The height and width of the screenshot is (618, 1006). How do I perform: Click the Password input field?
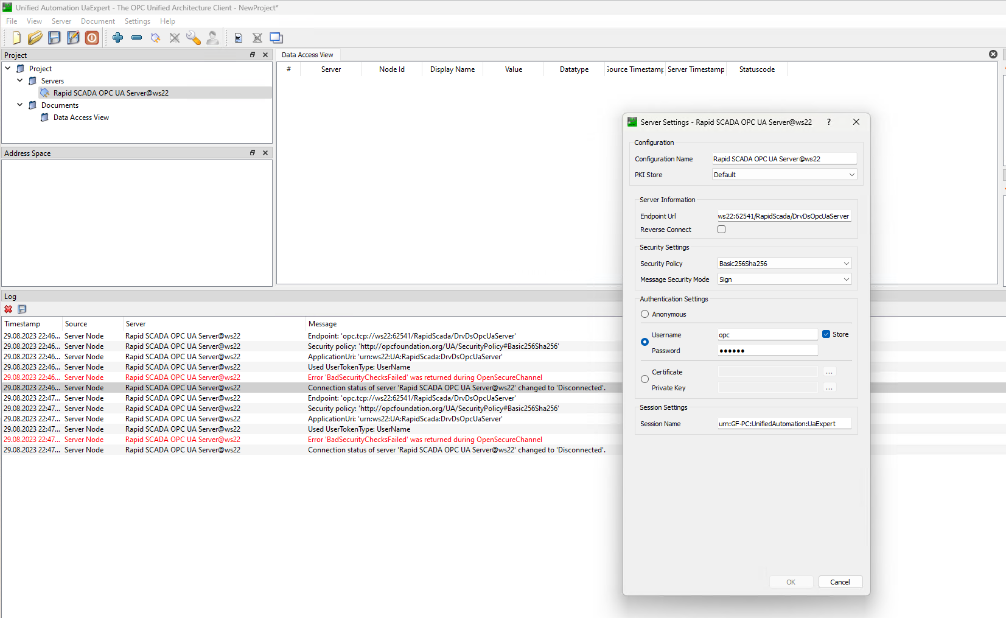tap(767, 351)
